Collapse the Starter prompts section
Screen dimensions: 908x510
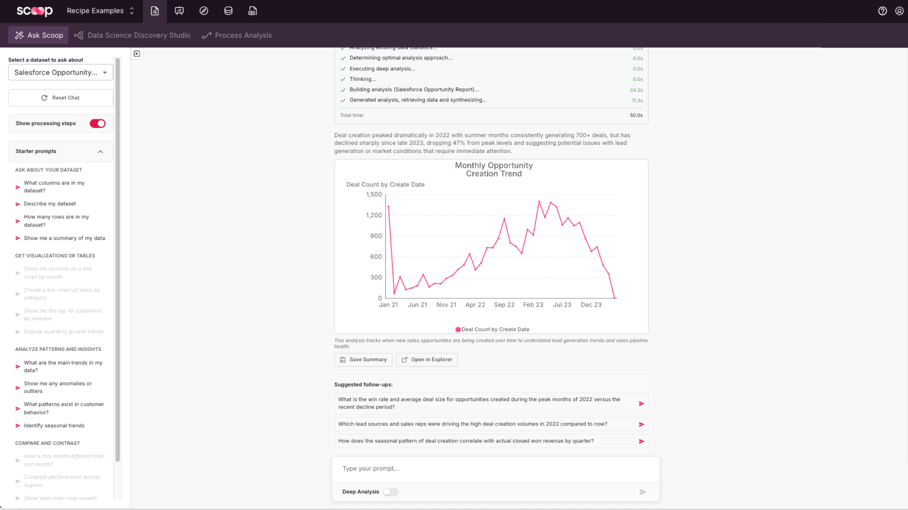coord(100,152)
